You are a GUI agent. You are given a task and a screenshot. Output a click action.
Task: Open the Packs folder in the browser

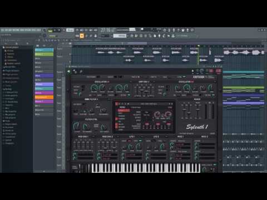coord(6,121)
